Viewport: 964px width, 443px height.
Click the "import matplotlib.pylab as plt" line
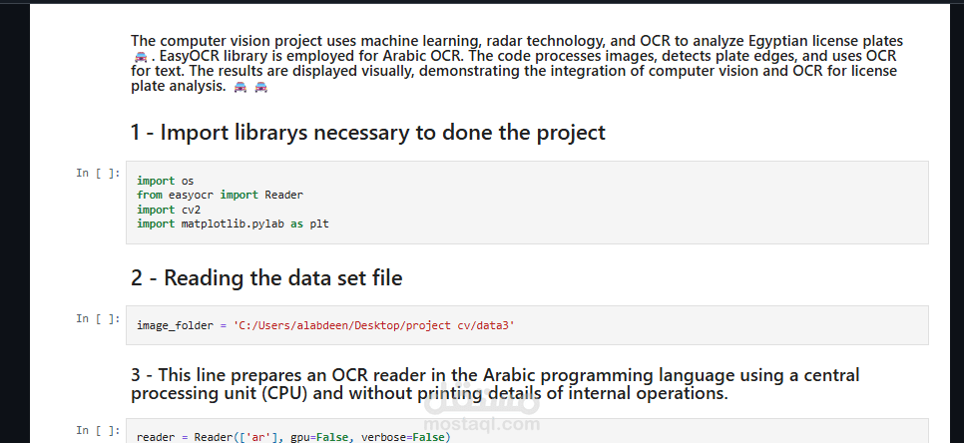tap(233, 224)
